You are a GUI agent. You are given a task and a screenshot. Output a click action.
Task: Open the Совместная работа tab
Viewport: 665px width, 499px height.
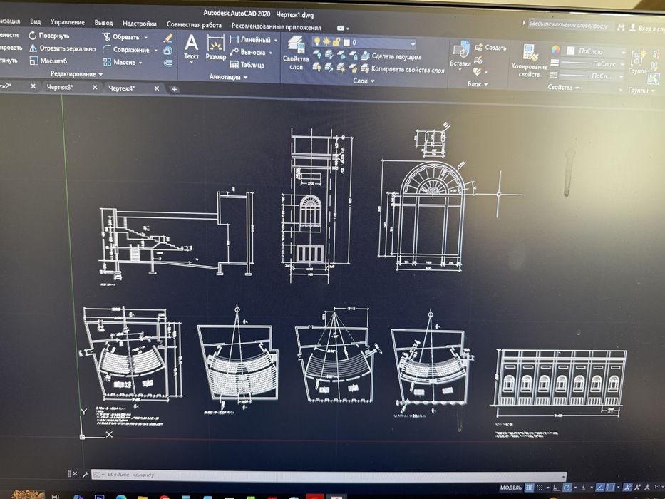pos(194,25)
